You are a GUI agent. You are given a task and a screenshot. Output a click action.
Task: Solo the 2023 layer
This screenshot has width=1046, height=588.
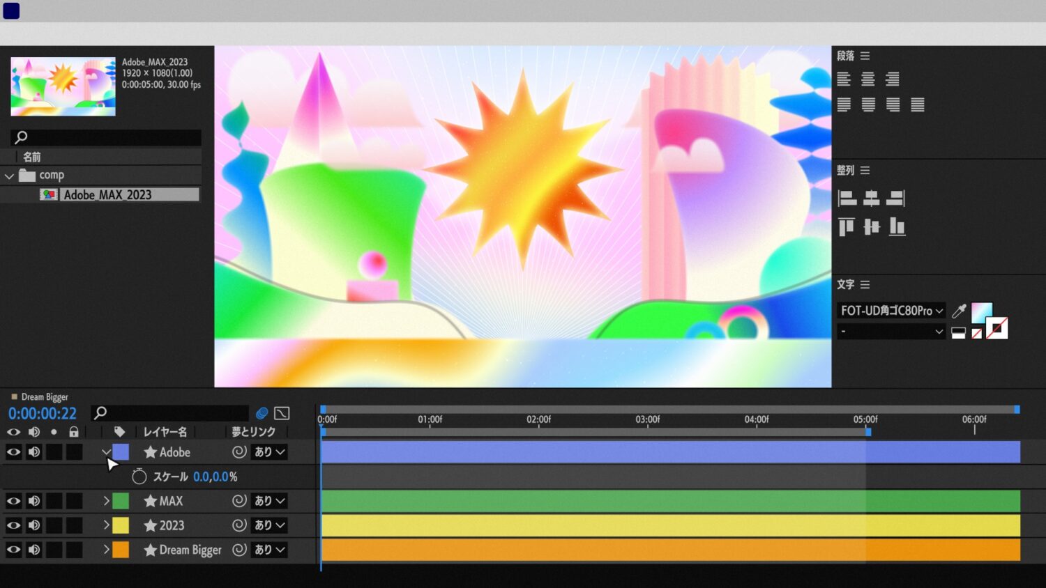54,525
